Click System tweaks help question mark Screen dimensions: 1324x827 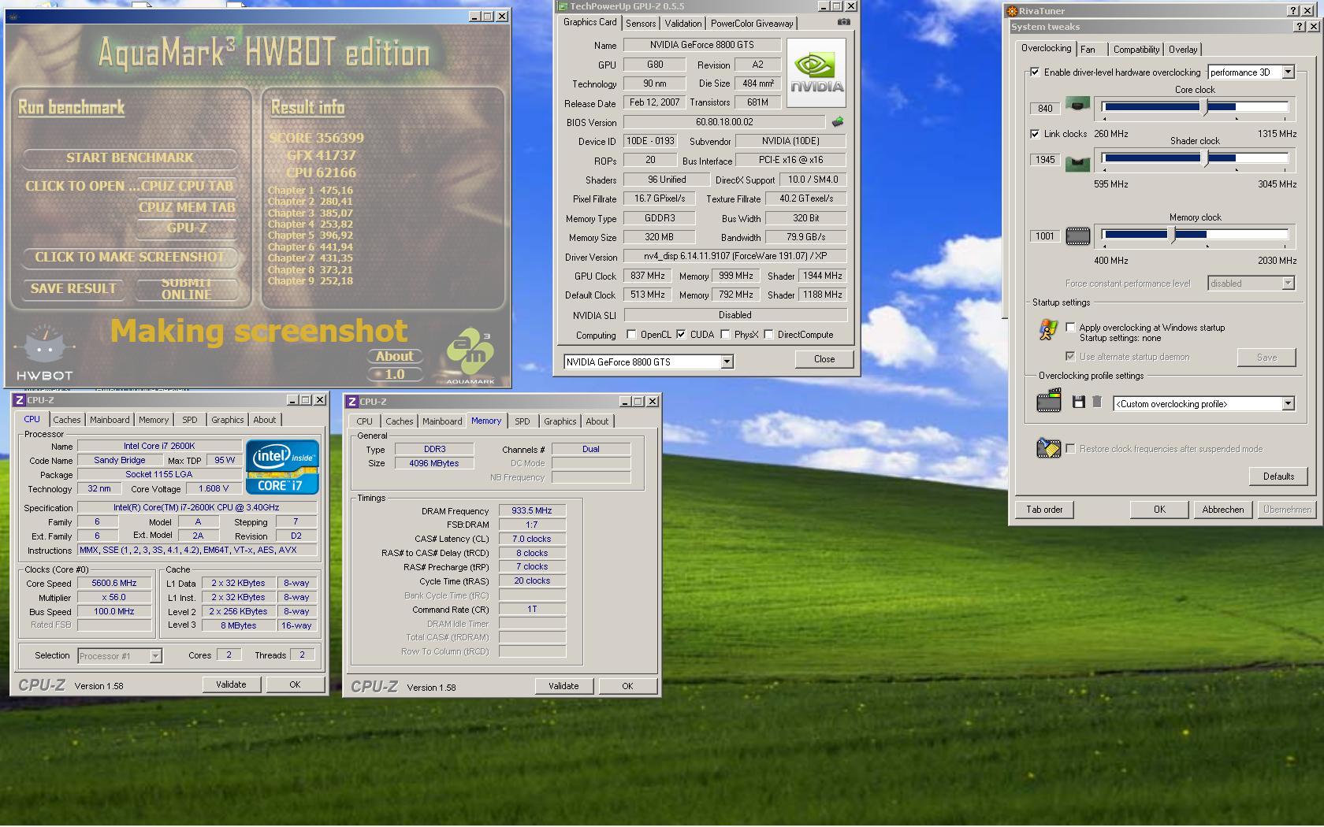1300,27
